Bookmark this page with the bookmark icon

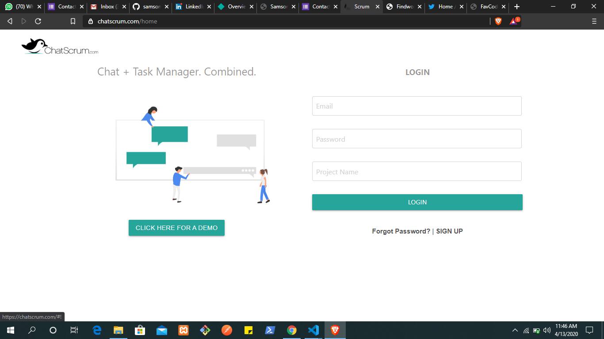click(73, 21)
